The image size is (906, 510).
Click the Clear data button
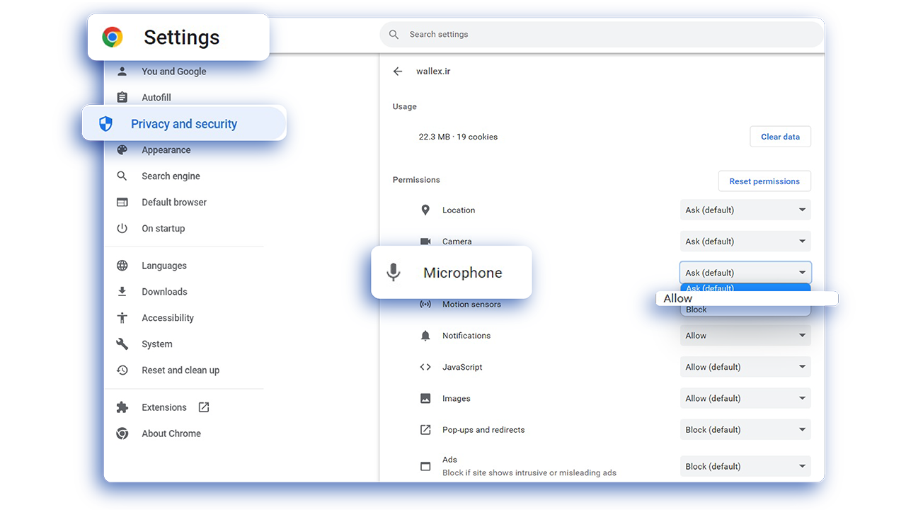click(780, 137)
